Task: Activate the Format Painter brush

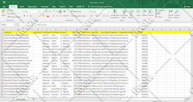Action: (8, 17)
